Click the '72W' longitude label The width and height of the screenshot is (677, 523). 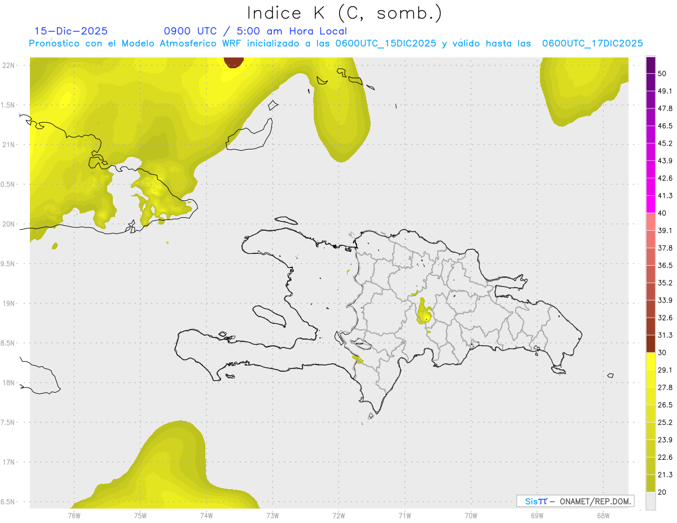tap(338, 516)
